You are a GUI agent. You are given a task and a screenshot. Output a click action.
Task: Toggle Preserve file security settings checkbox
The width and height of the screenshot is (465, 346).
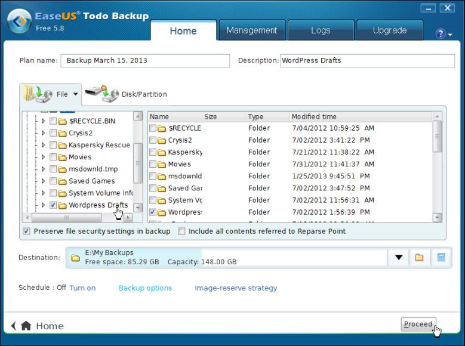27,231
